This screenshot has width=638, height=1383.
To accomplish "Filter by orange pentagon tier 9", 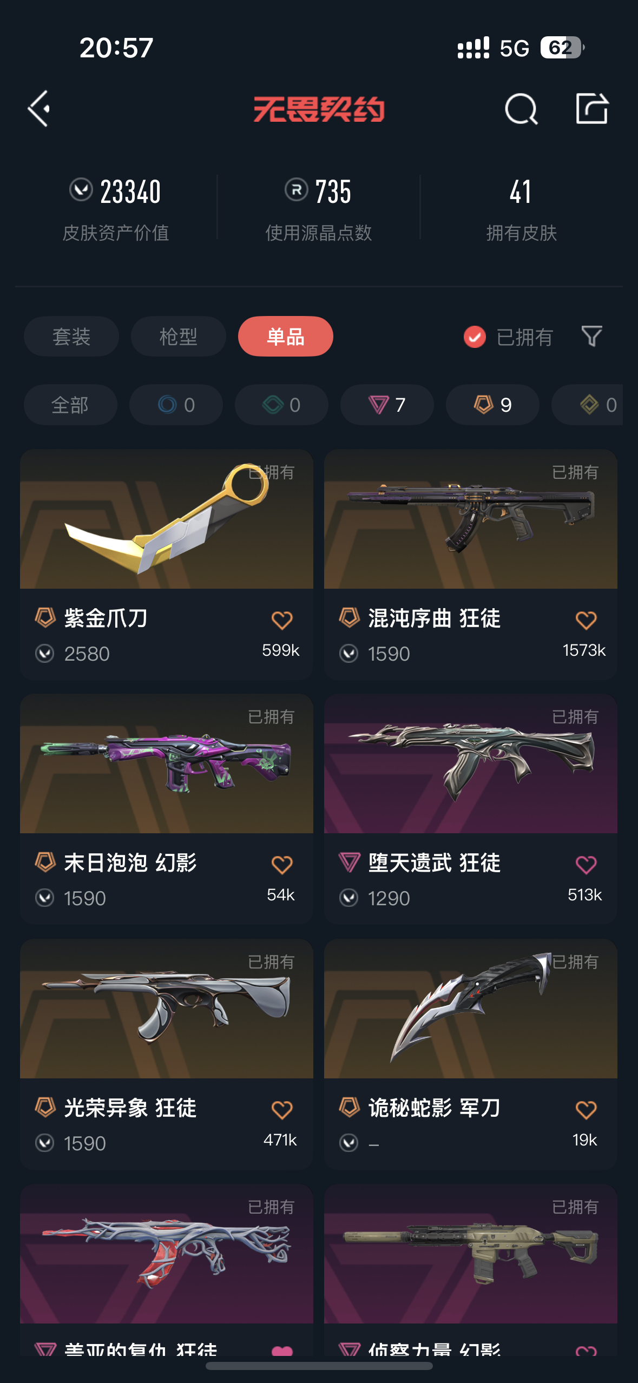I will 492,405.
